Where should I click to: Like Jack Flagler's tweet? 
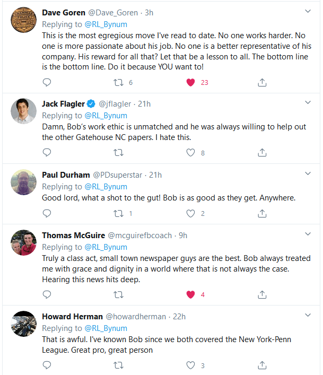coord(191,152)
